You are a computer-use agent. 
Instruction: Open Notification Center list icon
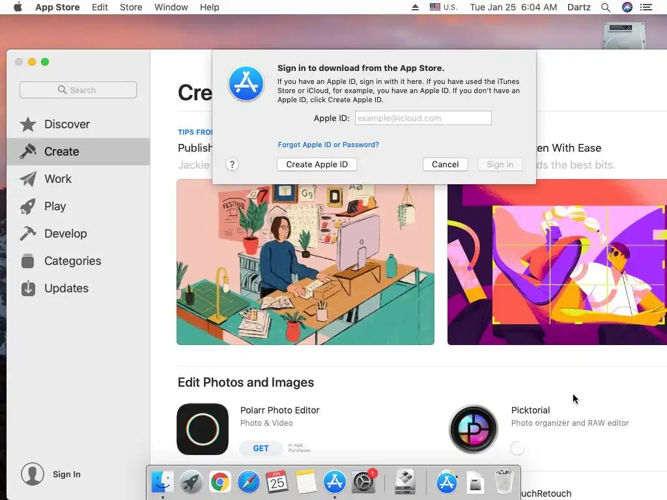tap(646, 7)
